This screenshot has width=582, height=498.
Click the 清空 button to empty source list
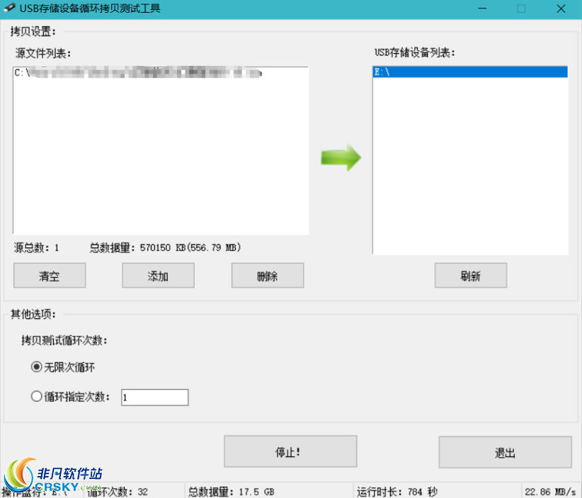point(49,275)
